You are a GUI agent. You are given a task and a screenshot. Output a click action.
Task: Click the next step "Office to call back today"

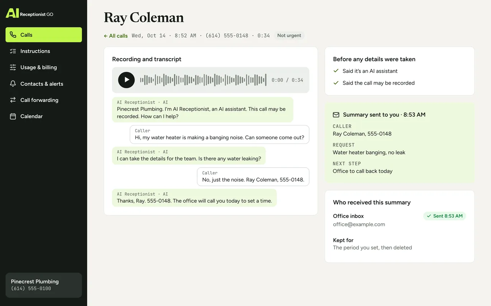(362, 171)
